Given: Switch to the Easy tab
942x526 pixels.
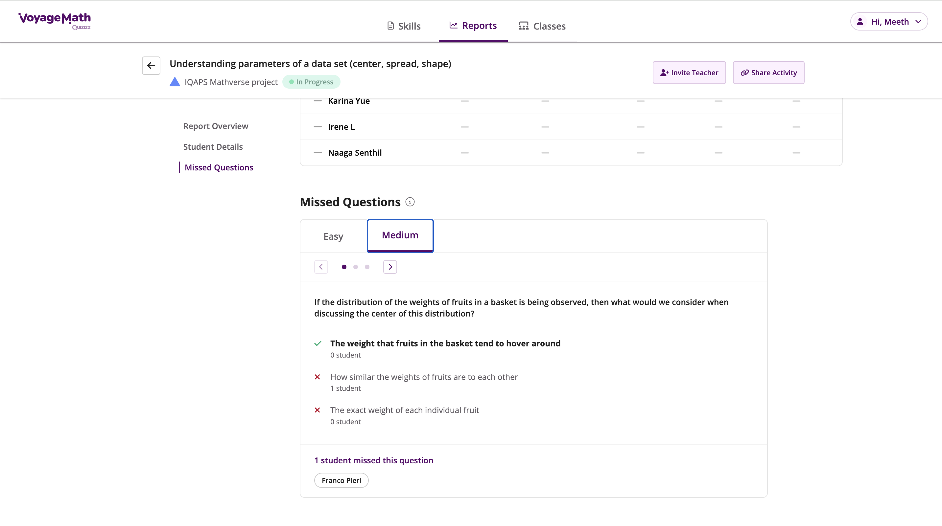Looking at the screenshot, I should pos(333,236).
